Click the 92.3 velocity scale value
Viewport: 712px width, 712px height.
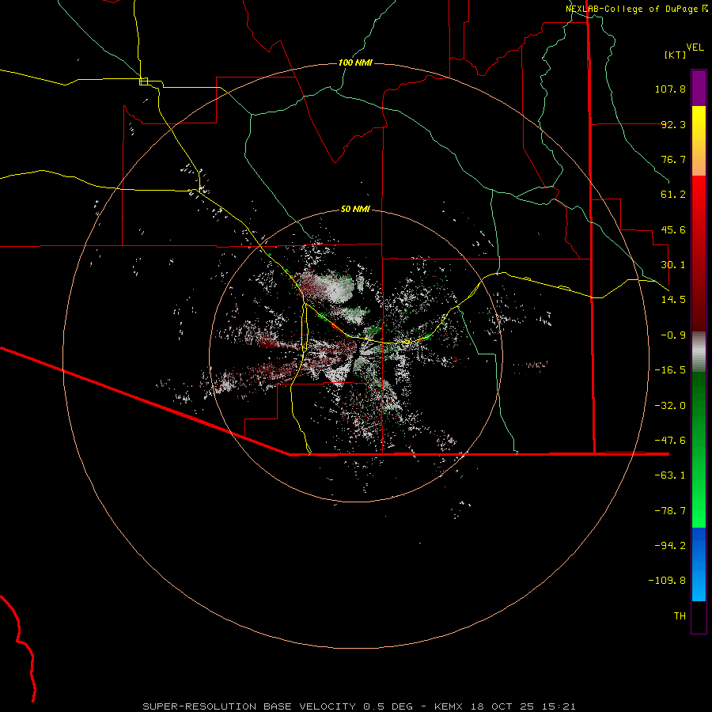[673, 124]
